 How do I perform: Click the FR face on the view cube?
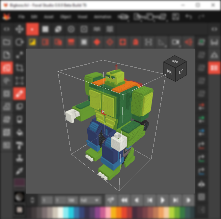tap(169, 72)
